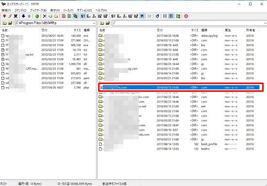
Task: Sort remote pane by 名前 column header
Action: tap(127, 30)
